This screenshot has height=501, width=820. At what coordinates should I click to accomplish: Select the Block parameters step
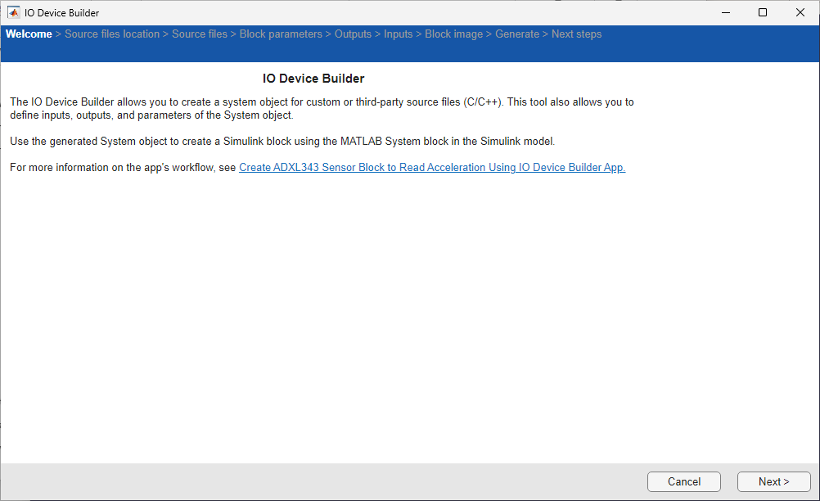(x=279, y=34)
